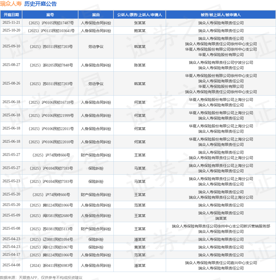The image size is (276, 280).
Task: Select the 被告/被上诉人/被申请人 column header
Action: click(221, 15)
